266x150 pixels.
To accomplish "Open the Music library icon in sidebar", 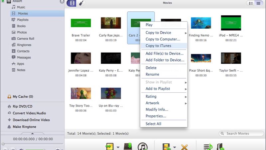I will point(13,7).
